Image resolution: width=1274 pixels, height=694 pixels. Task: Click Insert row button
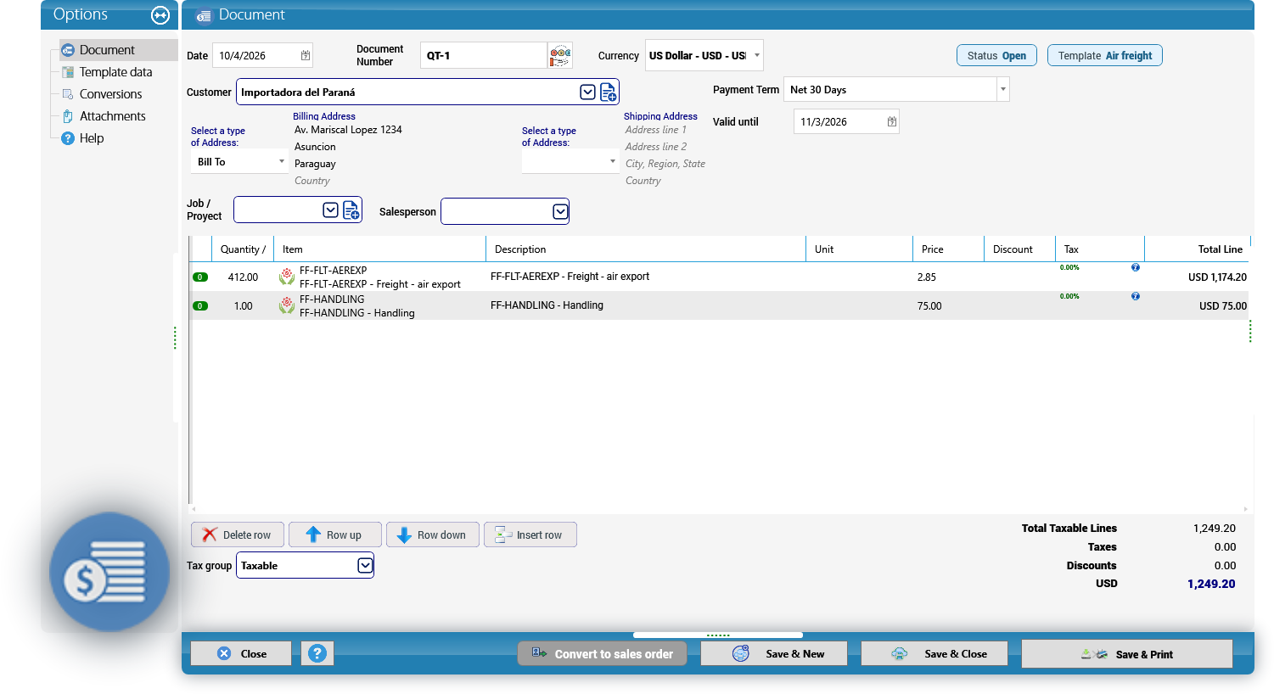pos(530,534)
